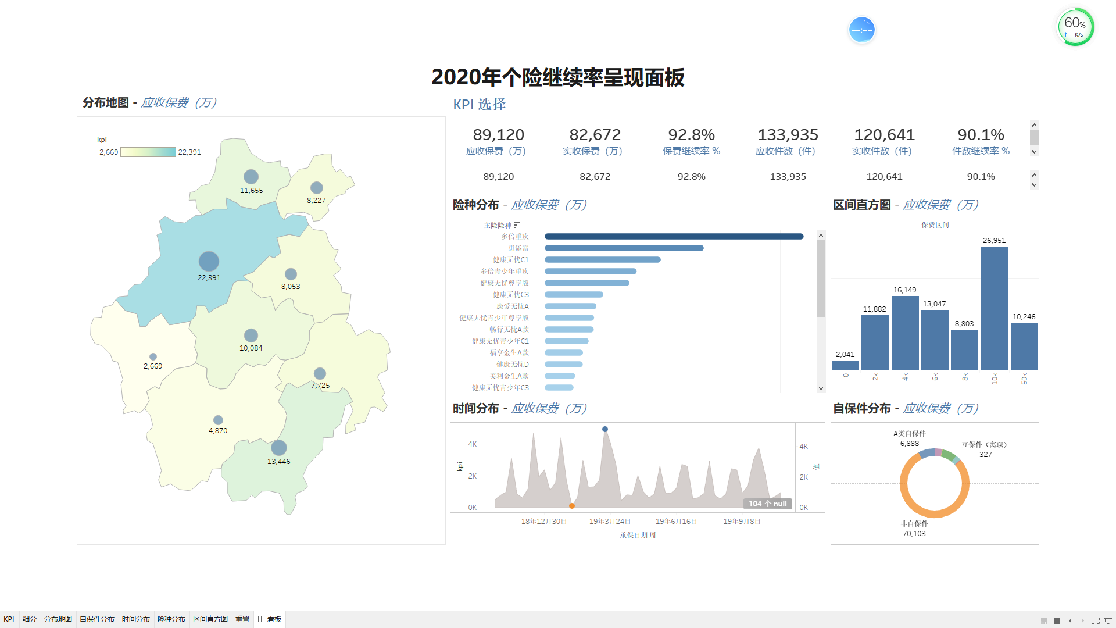Viewport: 1116px width, 628px height.
Task: Click the map circle labeled 7,725
Action: [320, 373]
